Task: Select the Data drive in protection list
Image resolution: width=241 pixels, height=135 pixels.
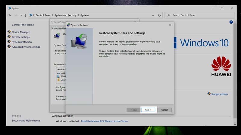Action: point(61,73)
